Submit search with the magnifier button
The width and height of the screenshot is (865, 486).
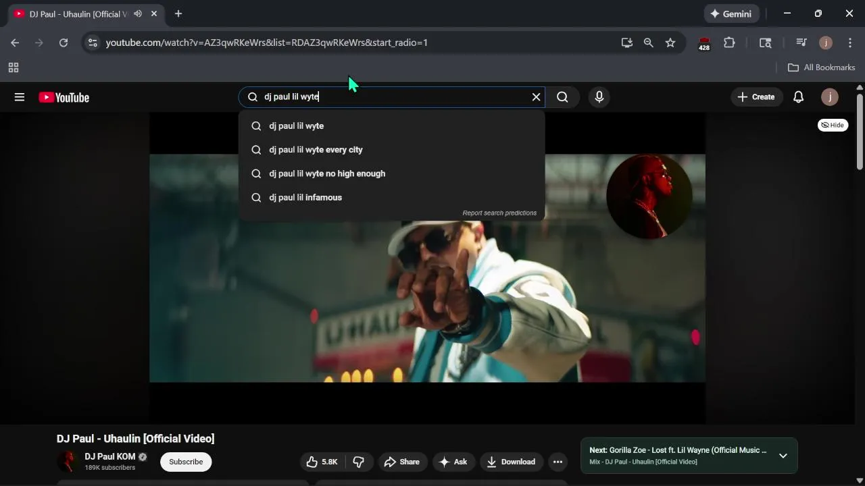(562, 97)
